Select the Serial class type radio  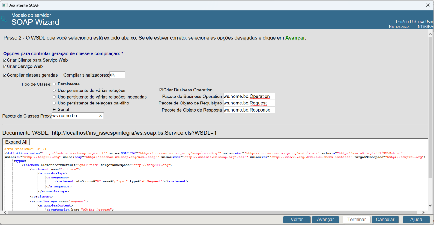coord(54,110)
